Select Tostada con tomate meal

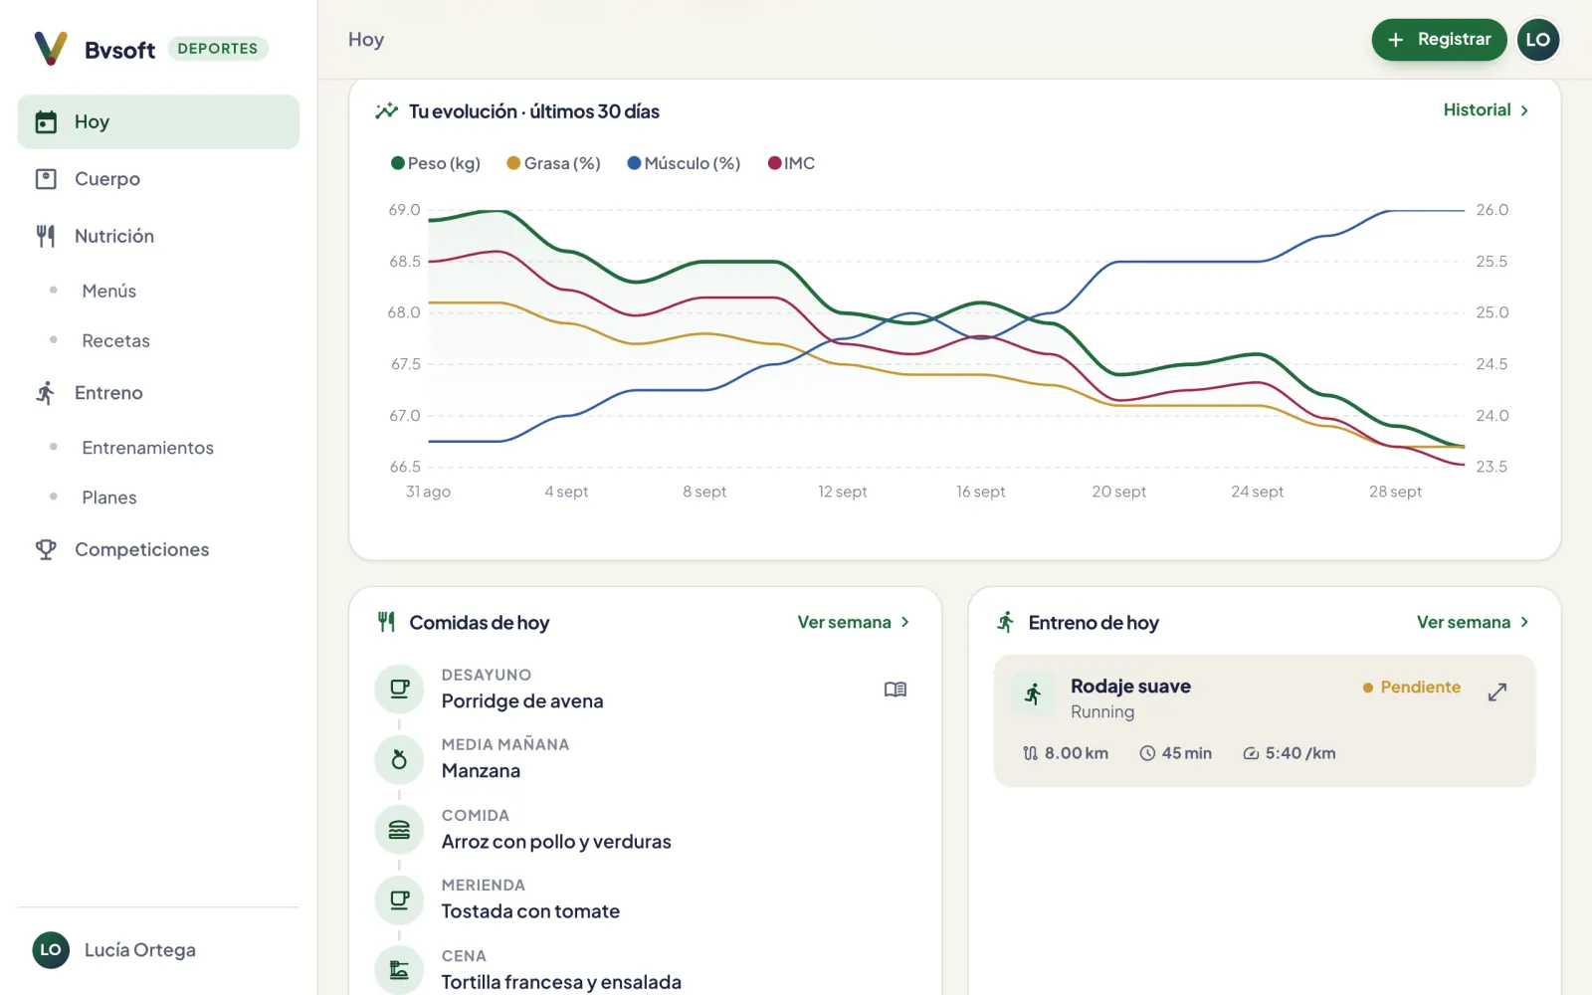[530, 911]
